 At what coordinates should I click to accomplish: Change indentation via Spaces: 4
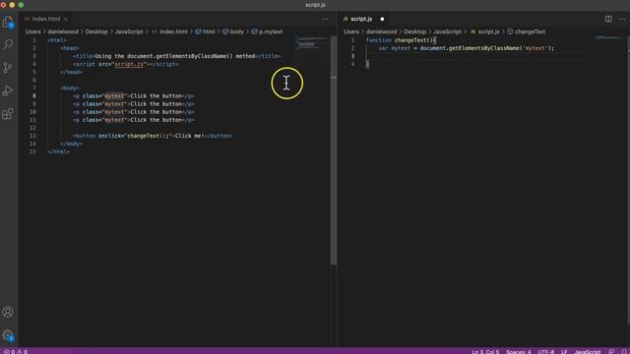pos(519,352)
